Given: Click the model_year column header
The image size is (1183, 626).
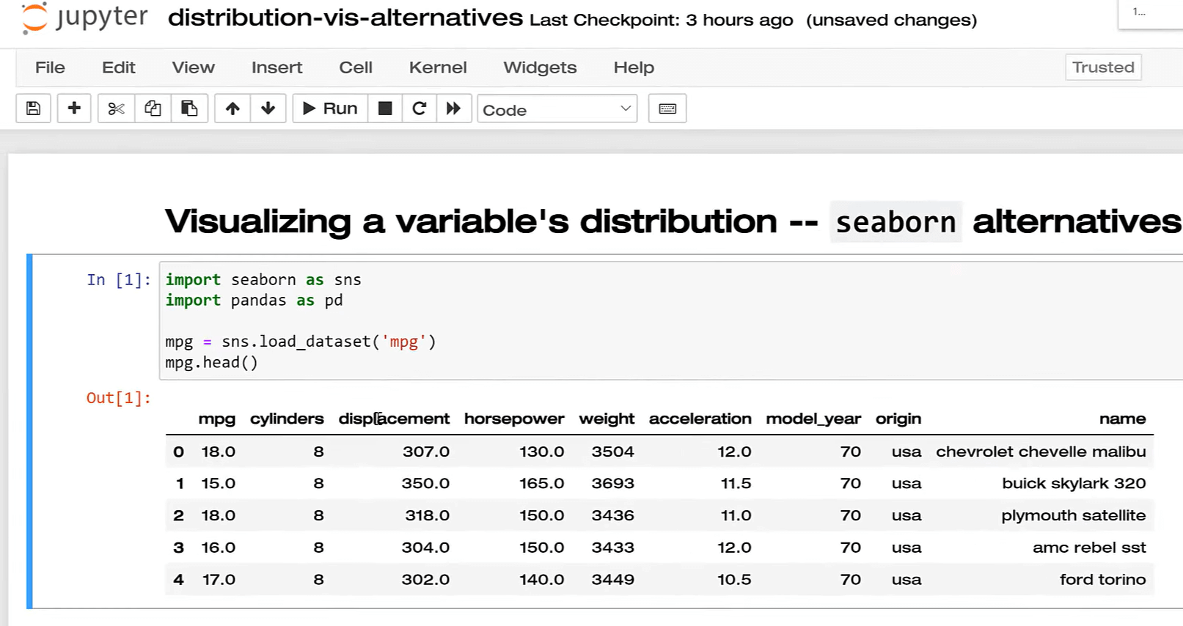Looking at the screenshot, I should 813,419.
